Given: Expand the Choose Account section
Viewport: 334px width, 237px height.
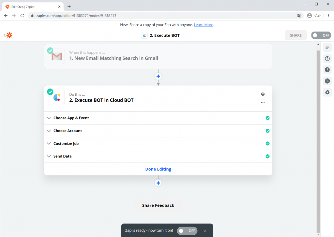Looking at the screenshot, I should click(158, 131).
